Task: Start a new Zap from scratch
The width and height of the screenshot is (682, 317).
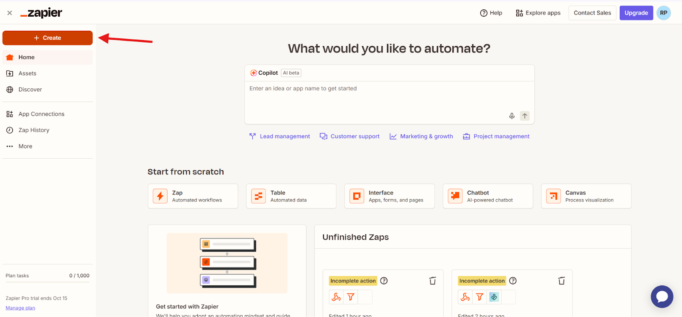Action: [x=193, y=196]
